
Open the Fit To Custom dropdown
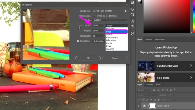coord(110,20)
